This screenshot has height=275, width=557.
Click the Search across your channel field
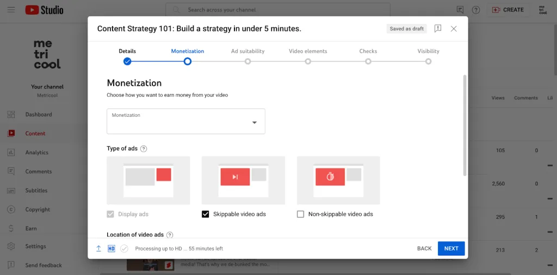pos(277,10)
